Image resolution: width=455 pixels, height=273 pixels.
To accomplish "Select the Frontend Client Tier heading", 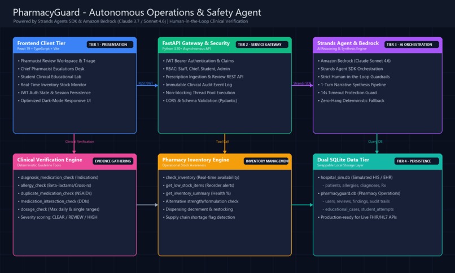I will pos(41,43).
